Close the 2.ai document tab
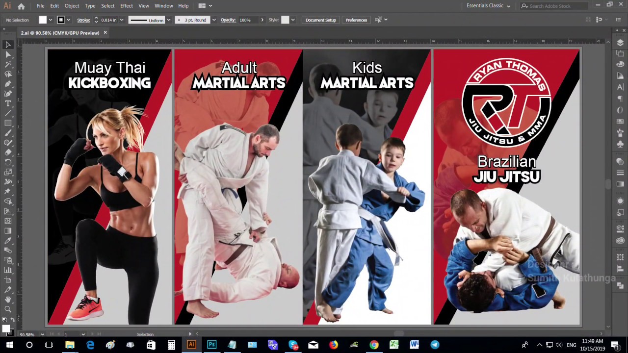 tap(105, 33)
